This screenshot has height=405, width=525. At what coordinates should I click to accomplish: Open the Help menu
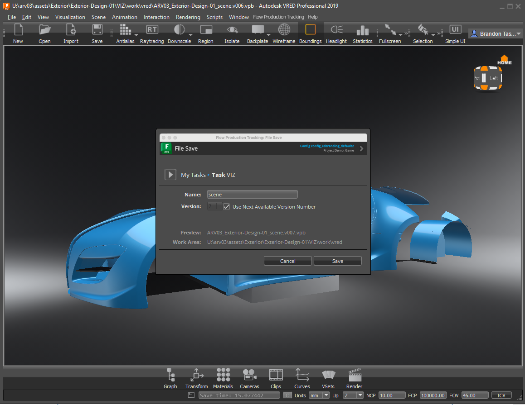click(313, 17)
